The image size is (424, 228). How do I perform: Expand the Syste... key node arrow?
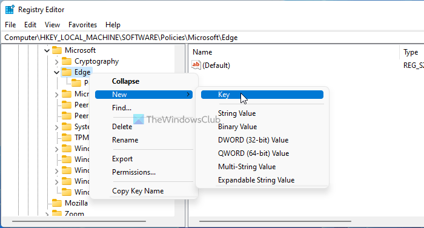[x=56, y=127]
